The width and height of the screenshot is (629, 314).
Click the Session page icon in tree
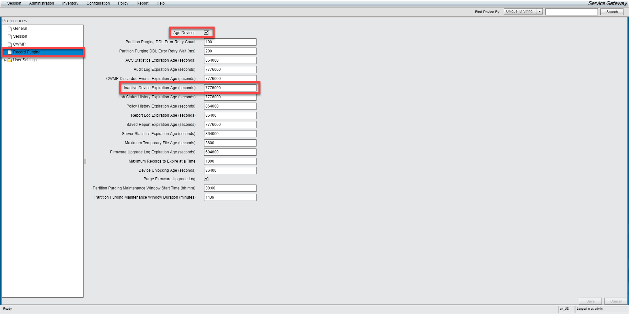pos(10,37)
